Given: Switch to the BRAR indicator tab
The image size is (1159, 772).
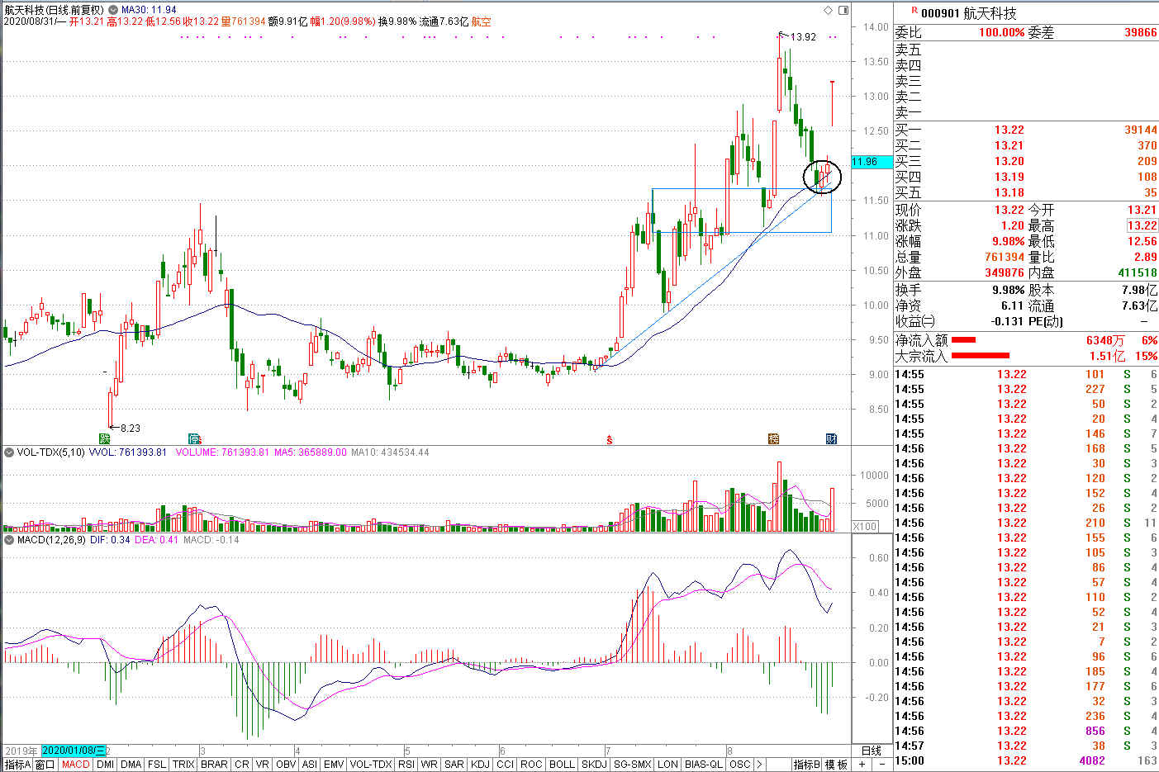Looking at the screenshot, I should 214,765.
